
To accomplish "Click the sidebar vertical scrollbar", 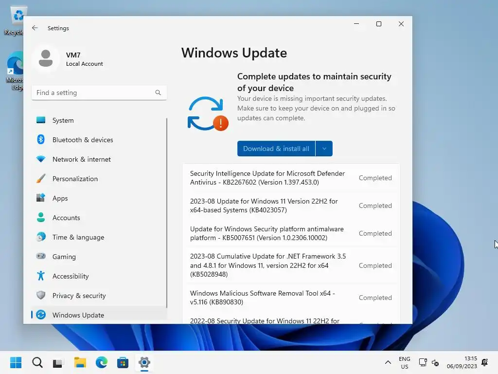I will coord(167,212).
